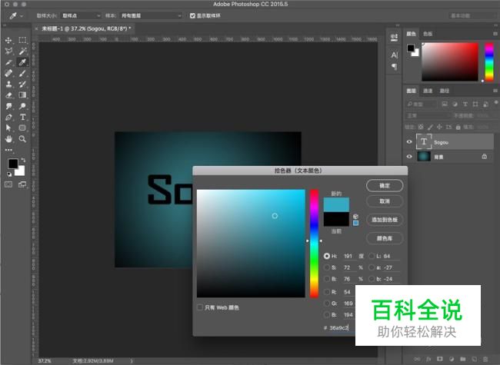Expand the status bar arrow menu

point(132,361)
